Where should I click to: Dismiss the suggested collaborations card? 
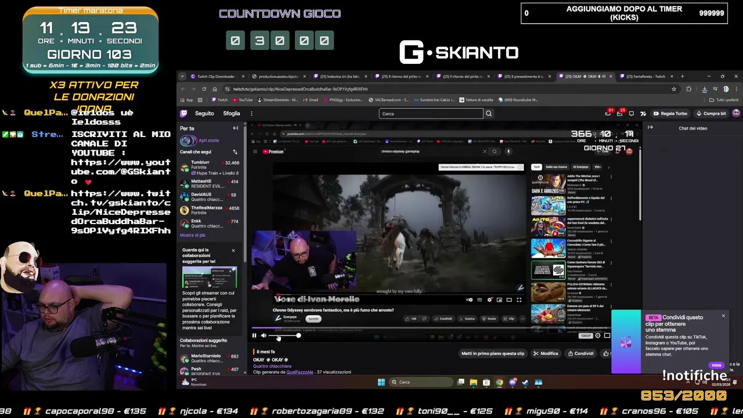click(x=233, y=250)
